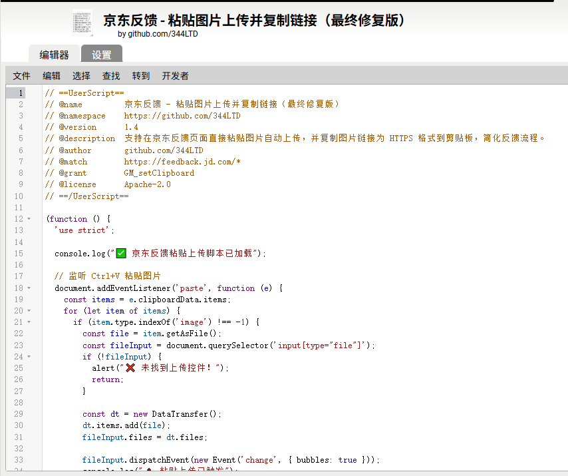Screen dimensions: 568x476
Task: Click line number 1 in the gutter
Action: (x=21, y=93)
